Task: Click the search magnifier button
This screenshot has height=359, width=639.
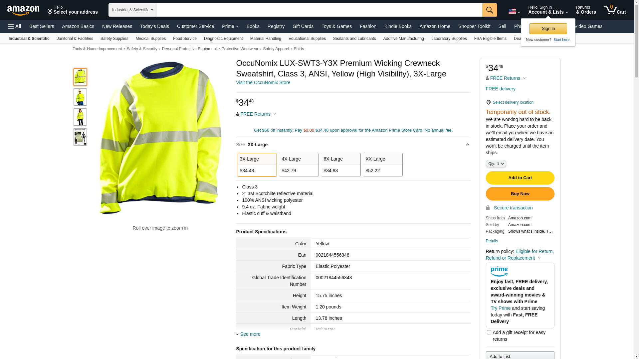Action: [489, 10]
